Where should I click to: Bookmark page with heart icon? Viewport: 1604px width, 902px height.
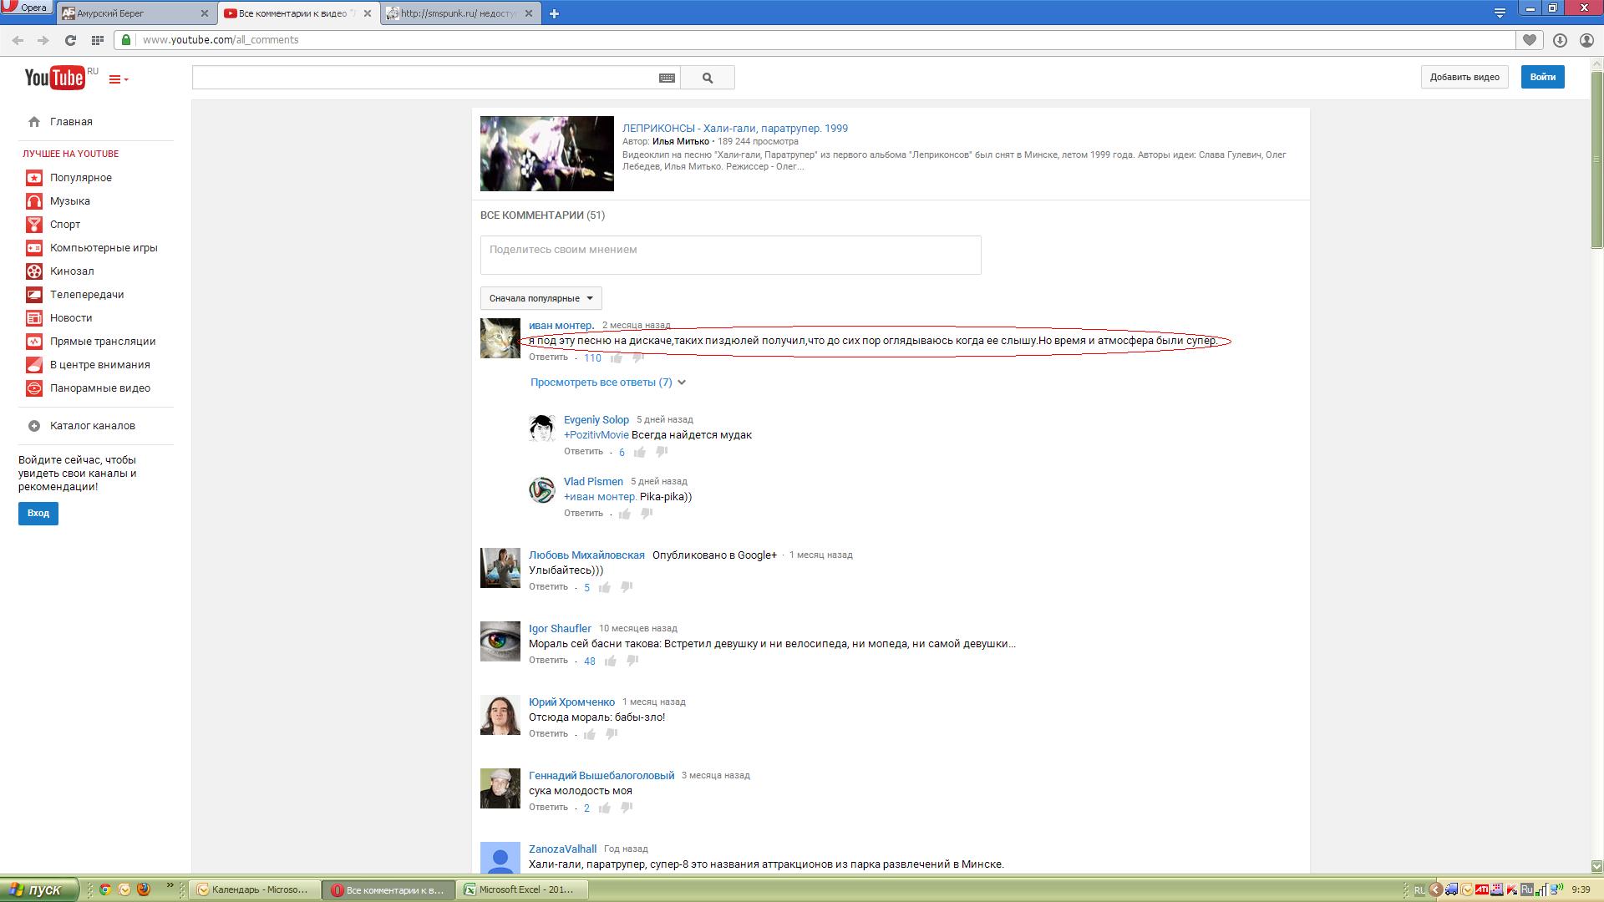[1529, 40]
